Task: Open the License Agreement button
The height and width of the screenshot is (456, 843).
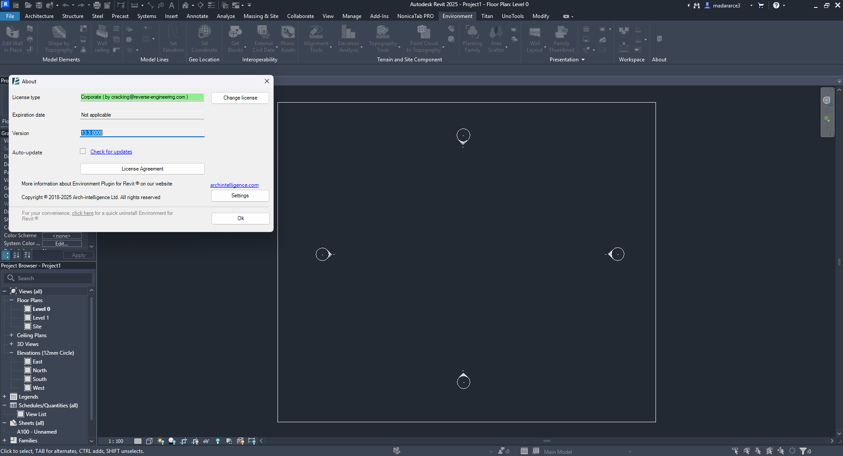Action: point(142,169)
